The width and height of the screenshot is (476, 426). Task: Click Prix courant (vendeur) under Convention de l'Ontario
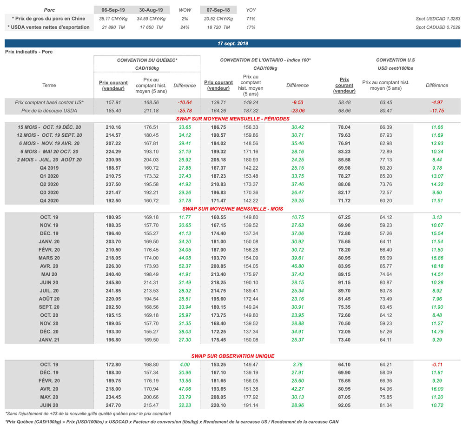tap(218, 86)
